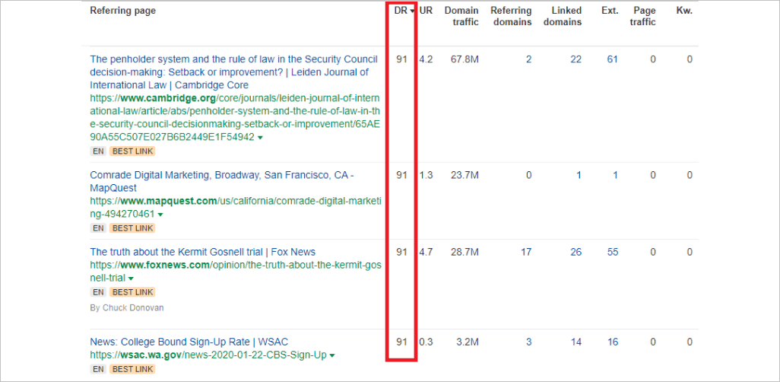Click the Referring page column header

click(x=123, y=11)
